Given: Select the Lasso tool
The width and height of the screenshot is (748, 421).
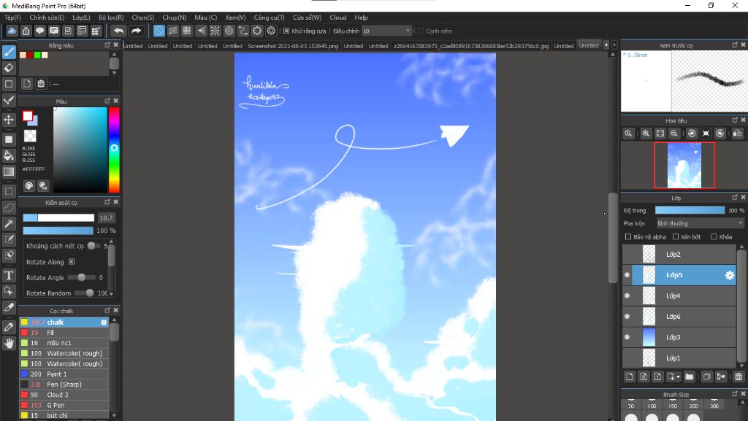Looking at the screenshot, I should [x=9, y=208].
